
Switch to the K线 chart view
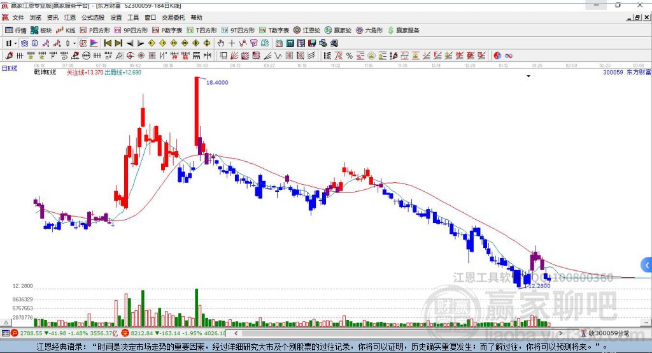(66, 31)
